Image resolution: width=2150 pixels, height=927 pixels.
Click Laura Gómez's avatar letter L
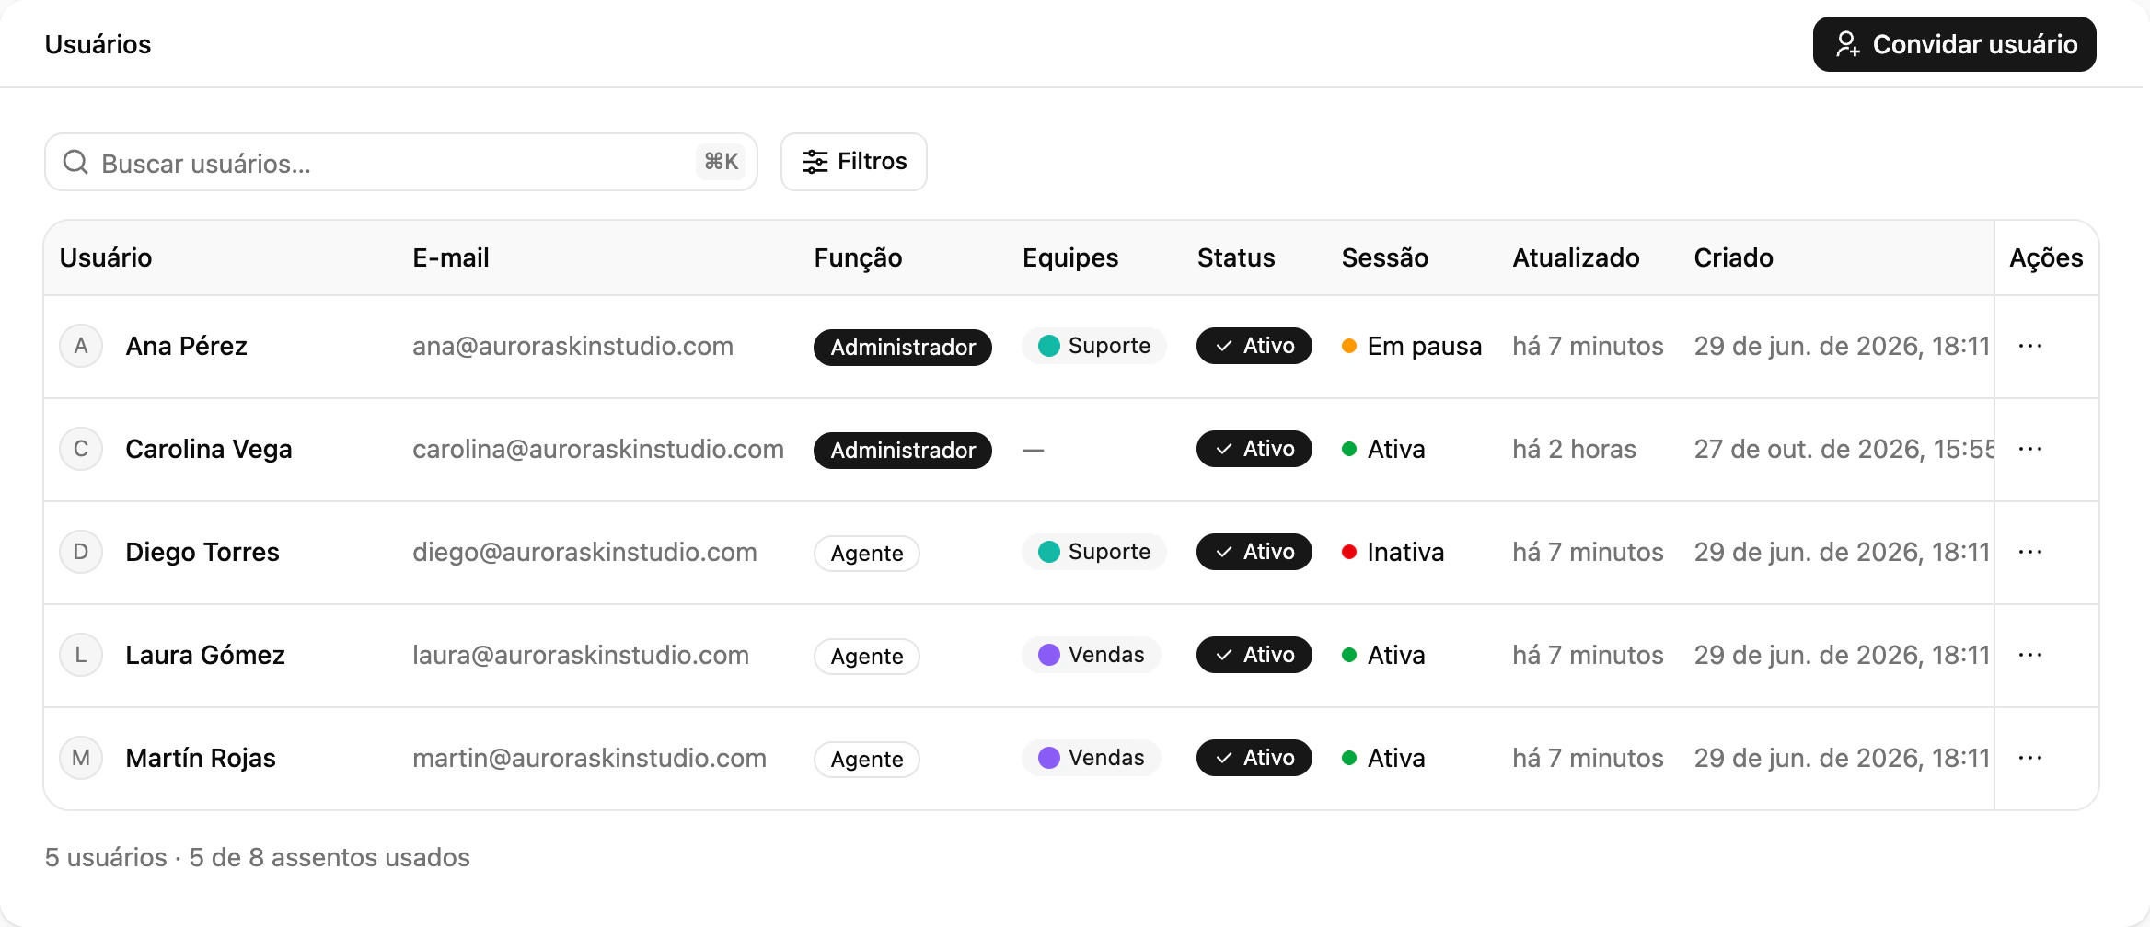pos(81,655)
